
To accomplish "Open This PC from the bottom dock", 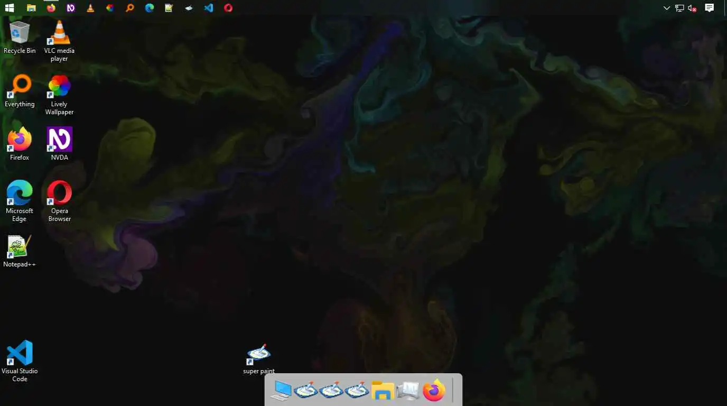I will (281, 391).
